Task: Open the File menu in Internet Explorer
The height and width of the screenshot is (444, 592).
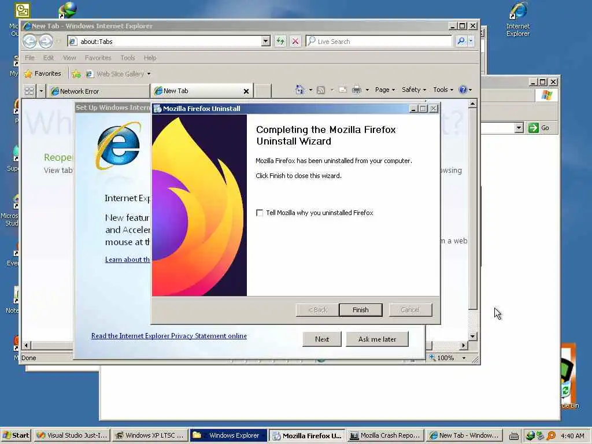Action: (x=29, y=58)
